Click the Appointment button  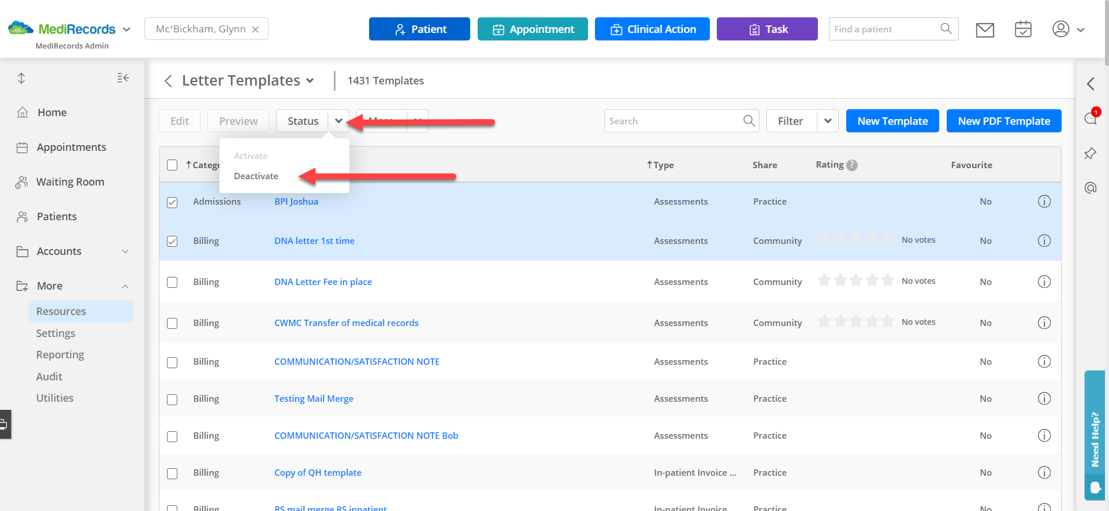(x=533, y=29)
